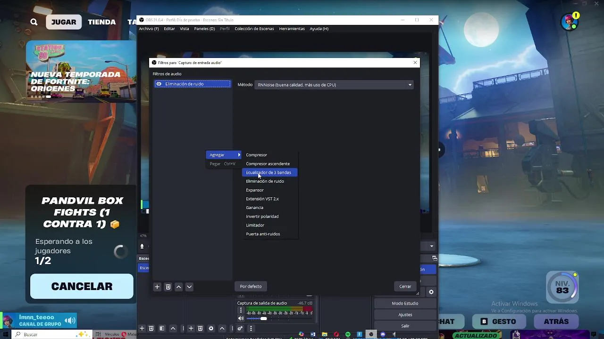Switch to the TIENDA tab in Fortnite
This screenshot has width=604, height=339.
[101, 22]
